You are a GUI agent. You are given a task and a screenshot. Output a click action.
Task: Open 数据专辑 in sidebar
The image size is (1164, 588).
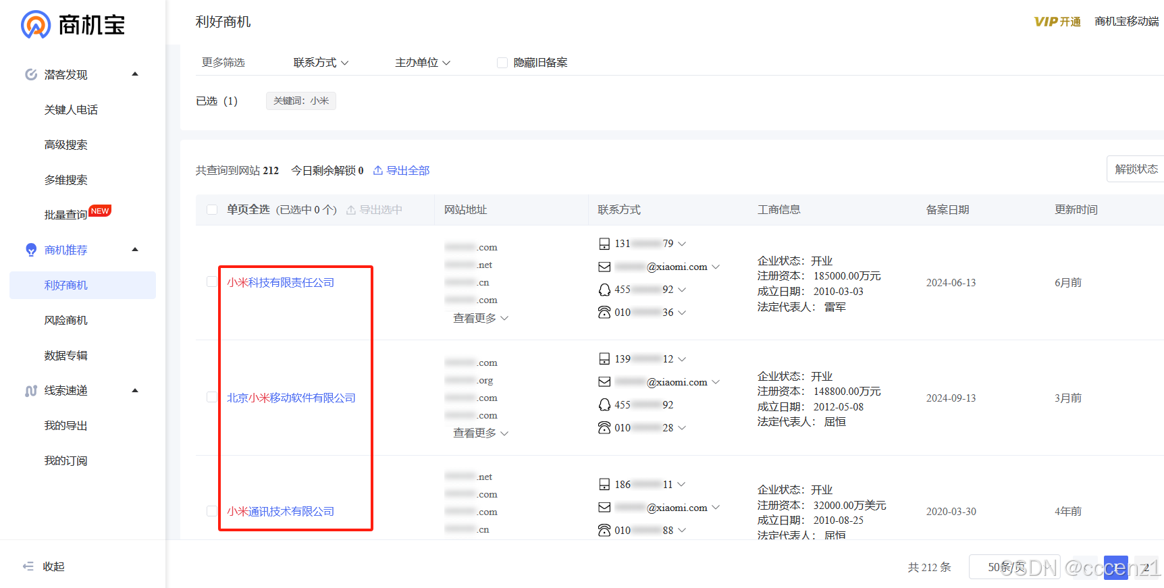65,355
